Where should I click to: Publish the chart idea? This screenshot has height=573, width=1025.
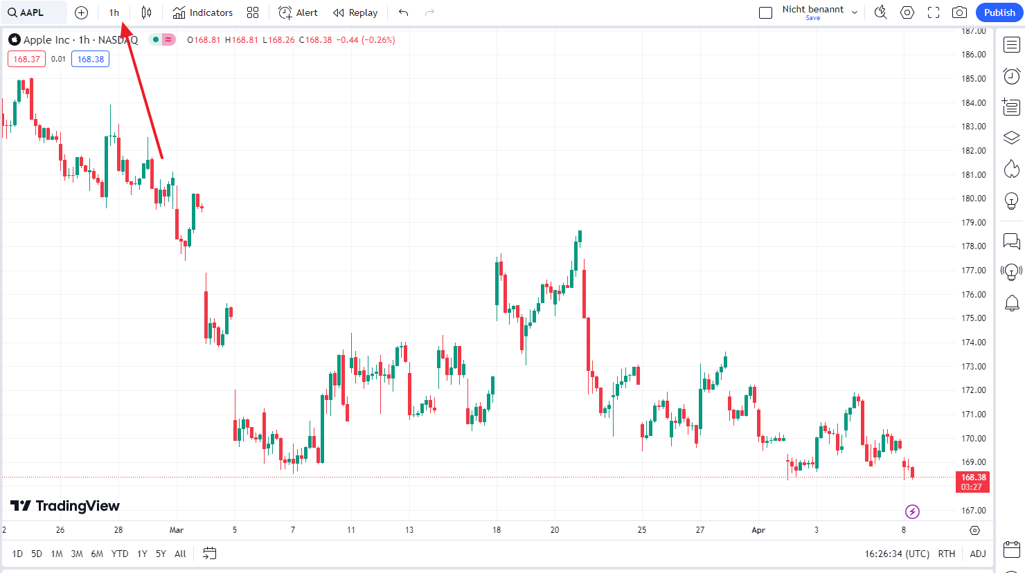[999, 12]
